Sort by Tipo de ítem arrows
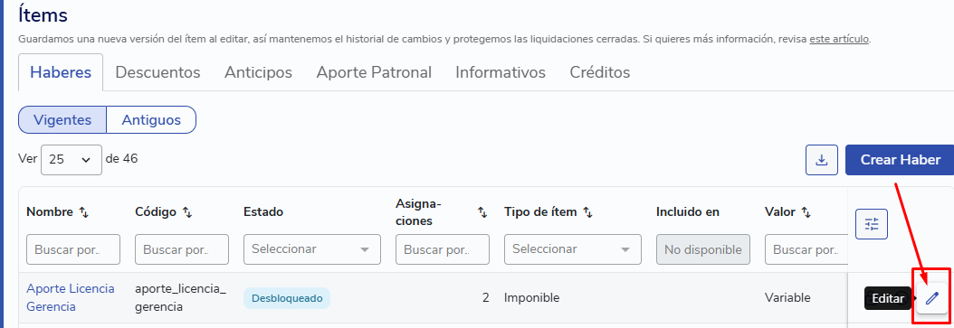 coord(588,212)
